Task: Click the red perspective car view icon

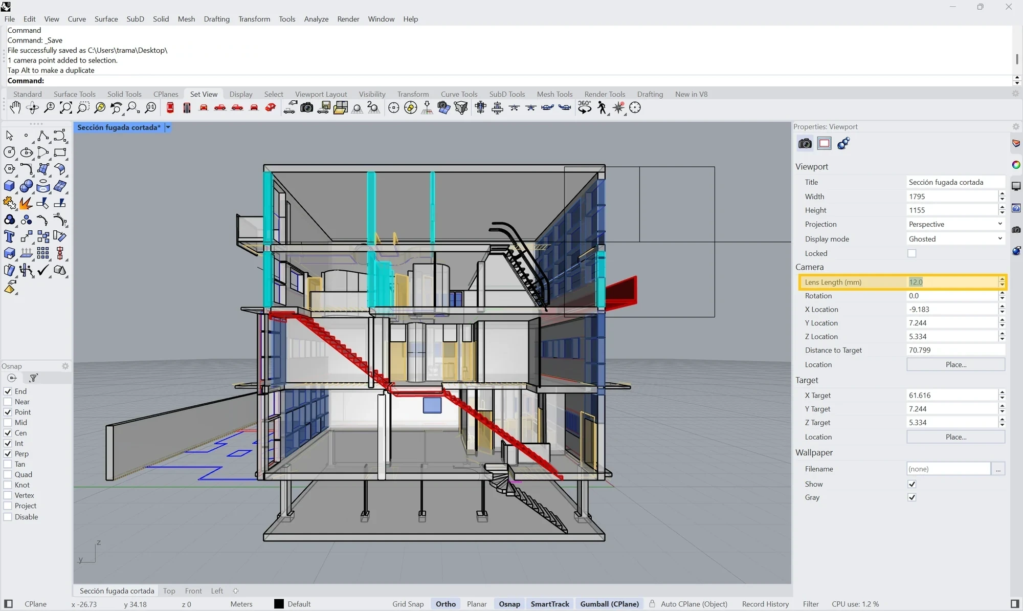Action: tap(271, 107)
